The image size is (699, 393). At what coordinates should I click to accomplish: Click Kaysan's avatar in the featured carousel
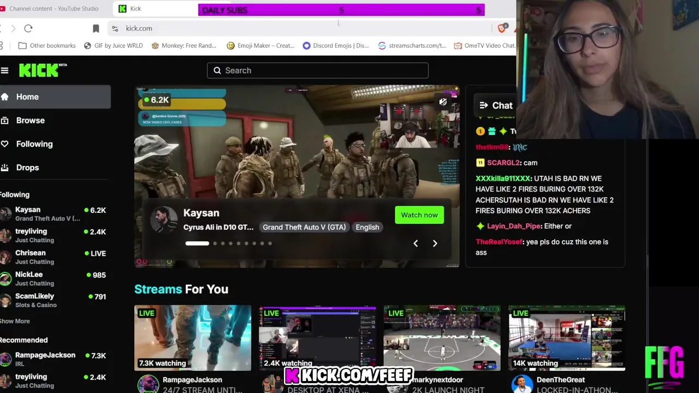click(x=164, y=220)
